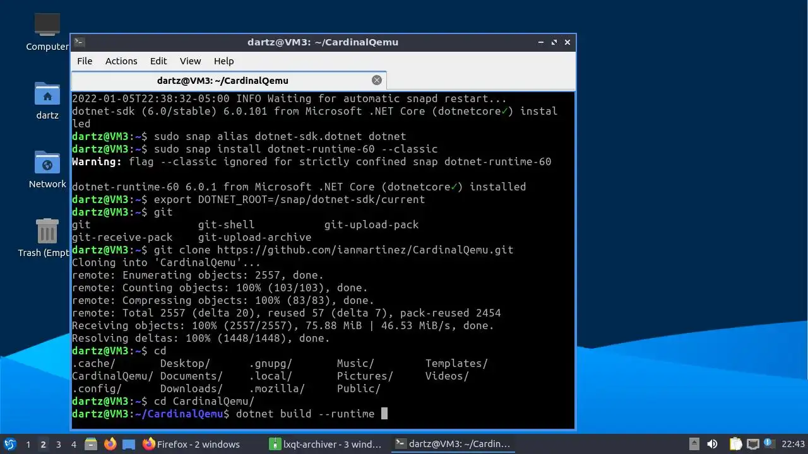Open the lxqt-archiver task group
This screenshot has width=808, height=454.
pyautogui.click(x=327, y=444)
